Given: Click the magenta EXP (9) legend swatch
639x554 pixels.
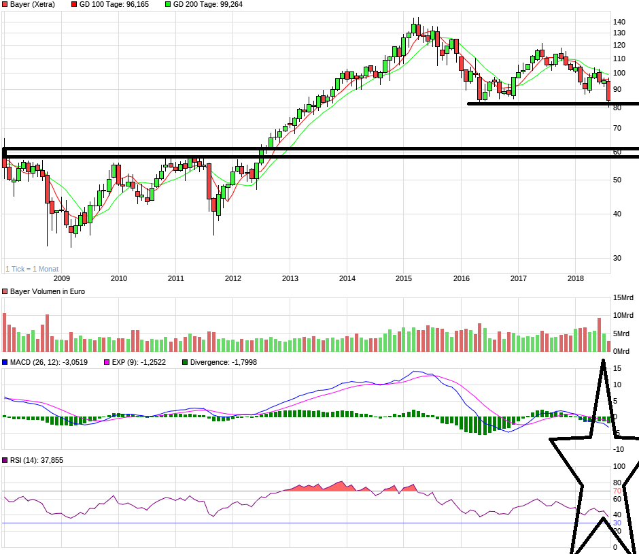Looking at the screenshot, I should tap(107, 362).
